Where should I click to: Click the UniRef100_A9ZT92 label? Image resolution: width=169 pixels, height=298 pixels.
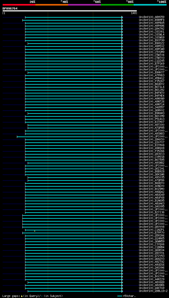pyautogui.click(x=152, y=262)
